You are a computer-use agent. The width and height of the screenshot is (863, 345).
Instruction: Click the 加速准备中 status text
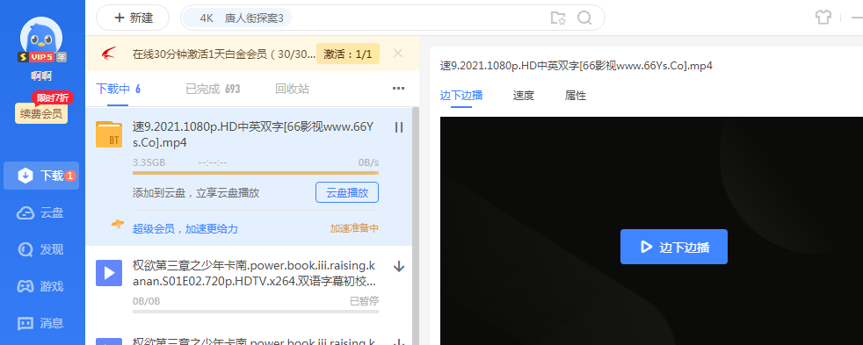click(x=354, y=228)
